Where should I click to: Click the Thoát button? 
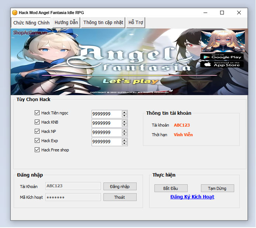click(x=120, y=197)
